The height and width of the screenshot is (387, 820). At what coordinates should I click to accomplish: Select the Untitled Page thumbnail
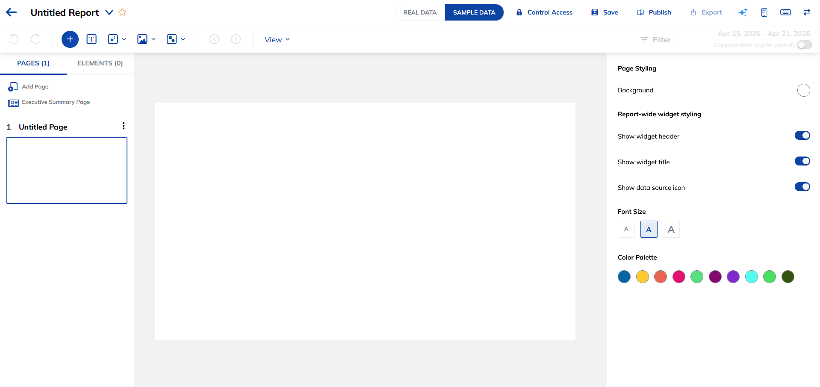67,170
